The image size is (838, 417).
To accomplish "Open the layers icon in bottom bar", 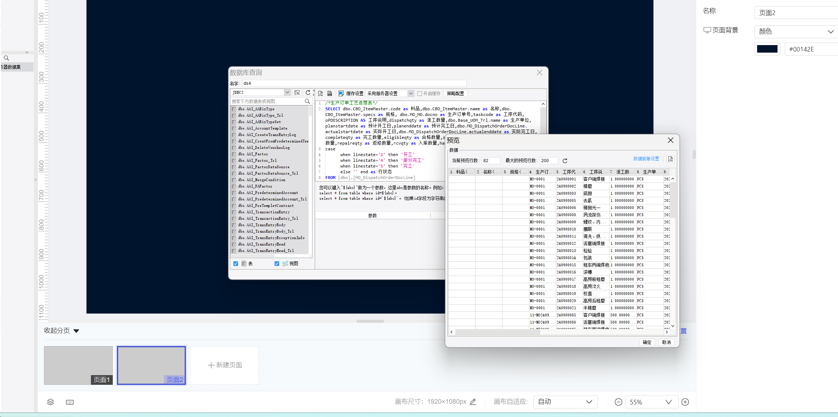I will (x=50, y=402).
